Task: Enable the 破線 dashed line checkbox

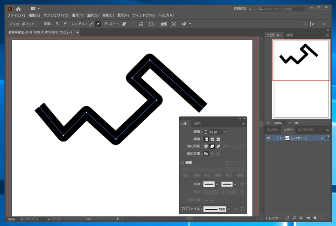Action: pos(182,163)
